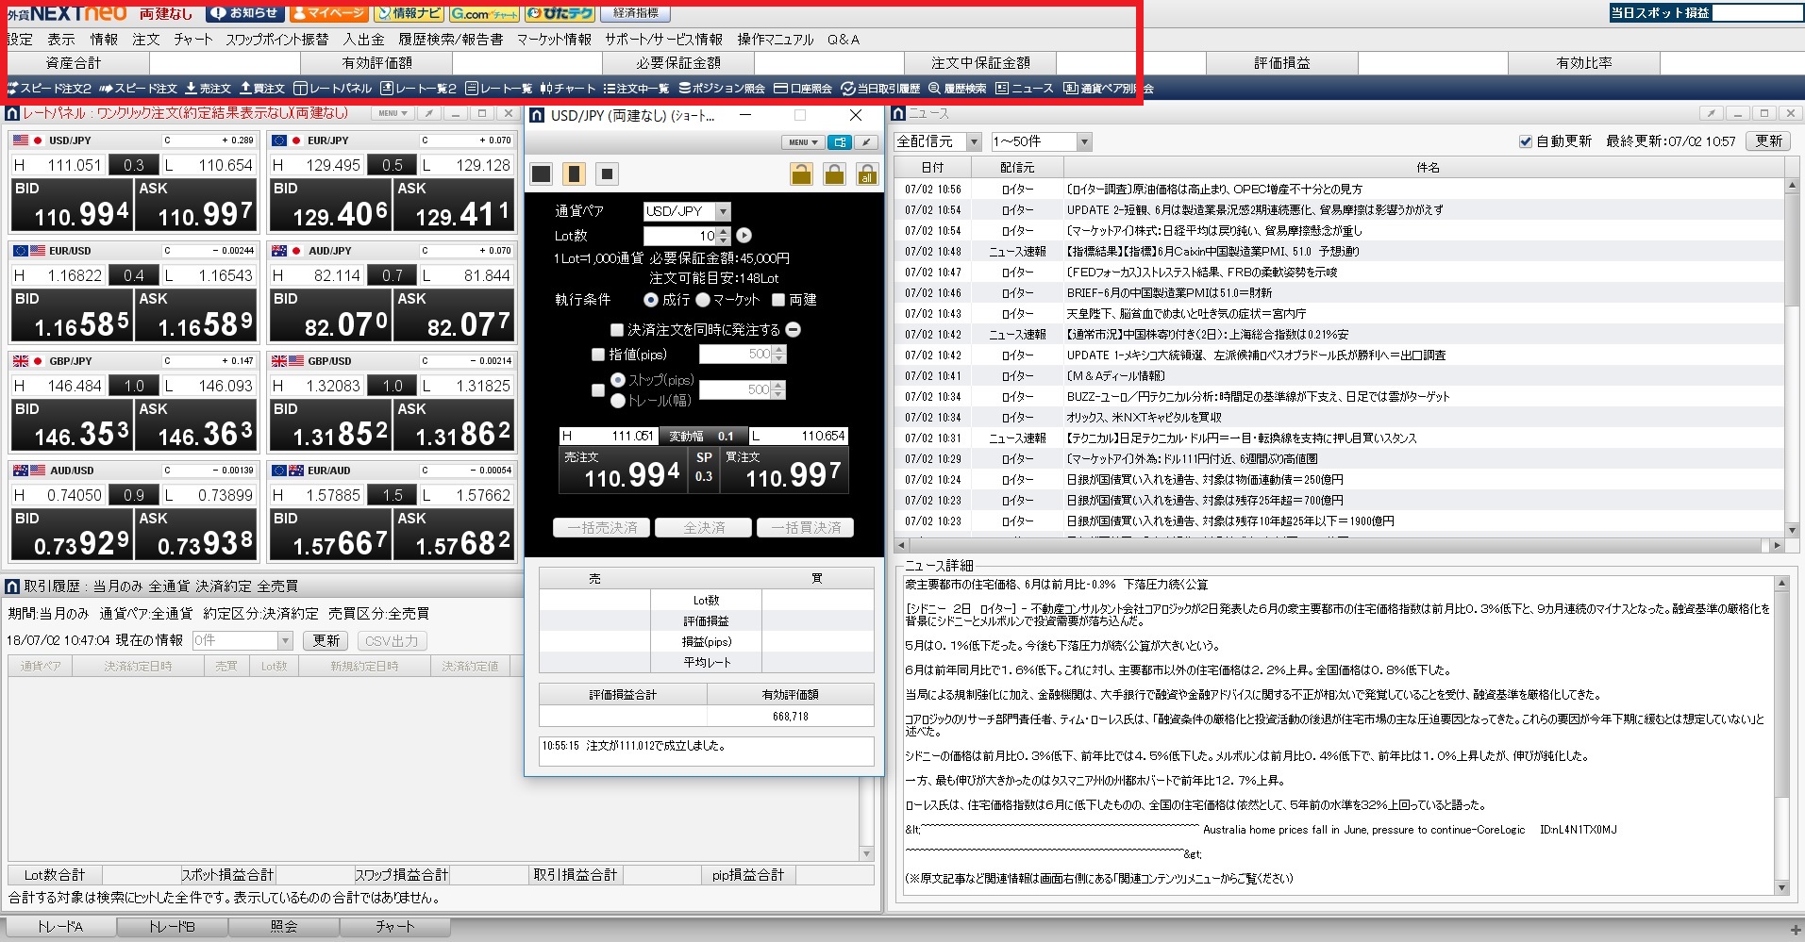This screenshot has height=942, width=1805.
Task: Decrease Lot数 with the down stepper
Action: (724, 240)
